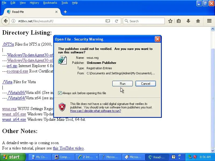Switch to first Micros... taskbar window
Viewport: 215px width, 161px height.
[x=110, y=157]
